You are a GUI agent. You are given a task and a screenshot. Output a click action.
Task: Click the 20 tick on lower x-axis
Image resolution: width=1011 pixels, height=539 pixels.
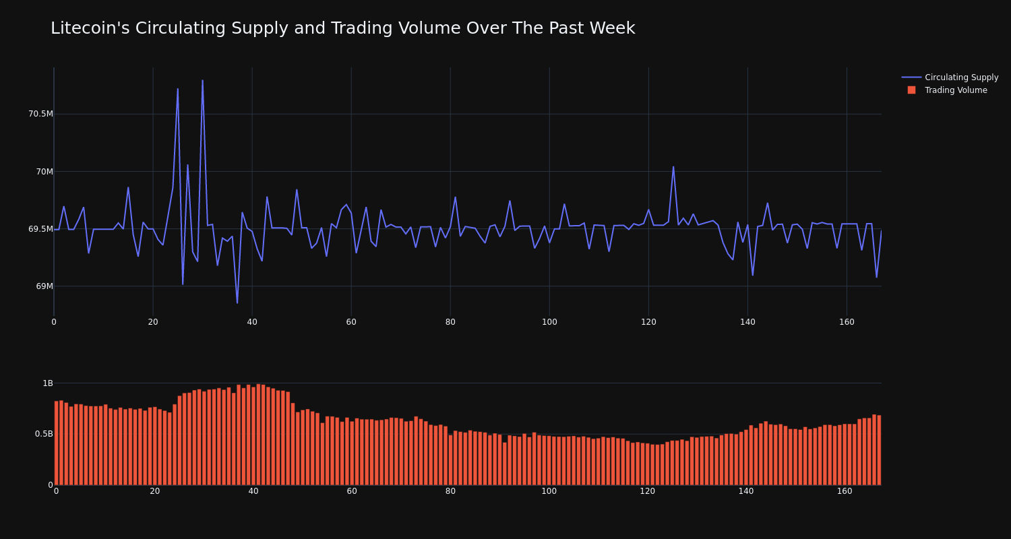coord(155,491)
